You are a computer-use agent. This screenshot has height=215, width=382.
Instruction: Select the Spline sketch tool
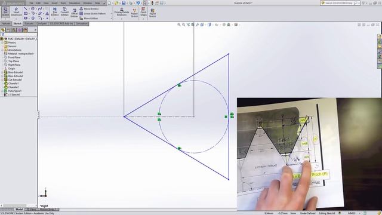pos(40,9)
